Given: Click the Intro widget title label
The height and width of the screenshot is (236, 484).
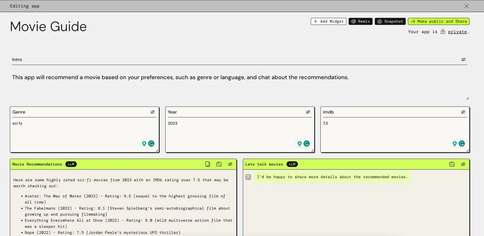Looking at the screenshot, I should point(17,60).
